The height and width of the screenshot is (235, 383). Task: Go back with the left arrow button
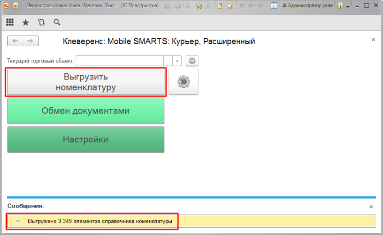tap(15, 41)
